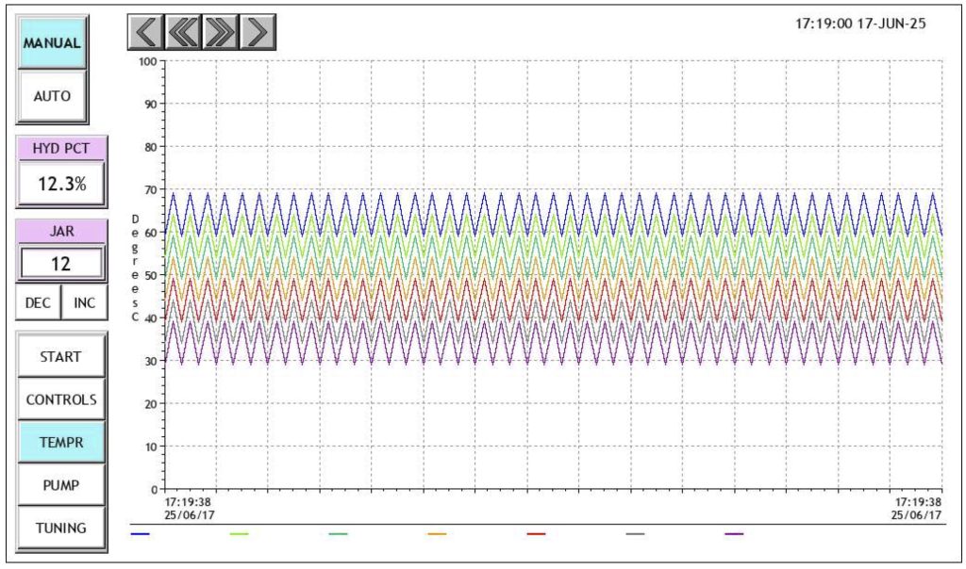Select the orange legend line marker

coord(437,534)
